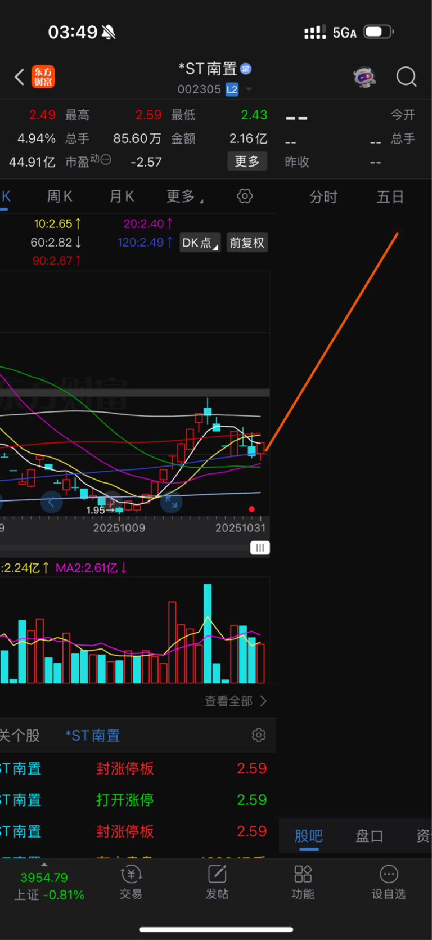Screen dimensions: 432x940
Task: Tap the red event dot on the chart
Action: pos(251,509)
